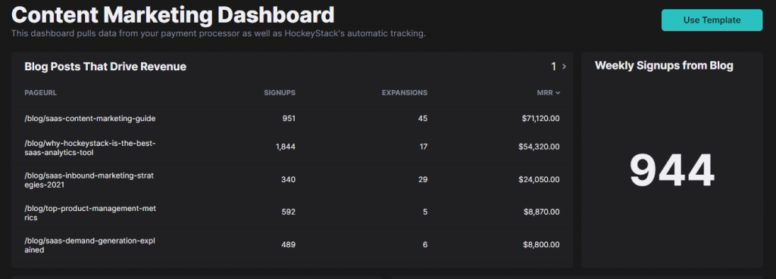Select the 29 expansions cell
The height and width of the screenshot is (279, 776).
[x=423, y=180]
